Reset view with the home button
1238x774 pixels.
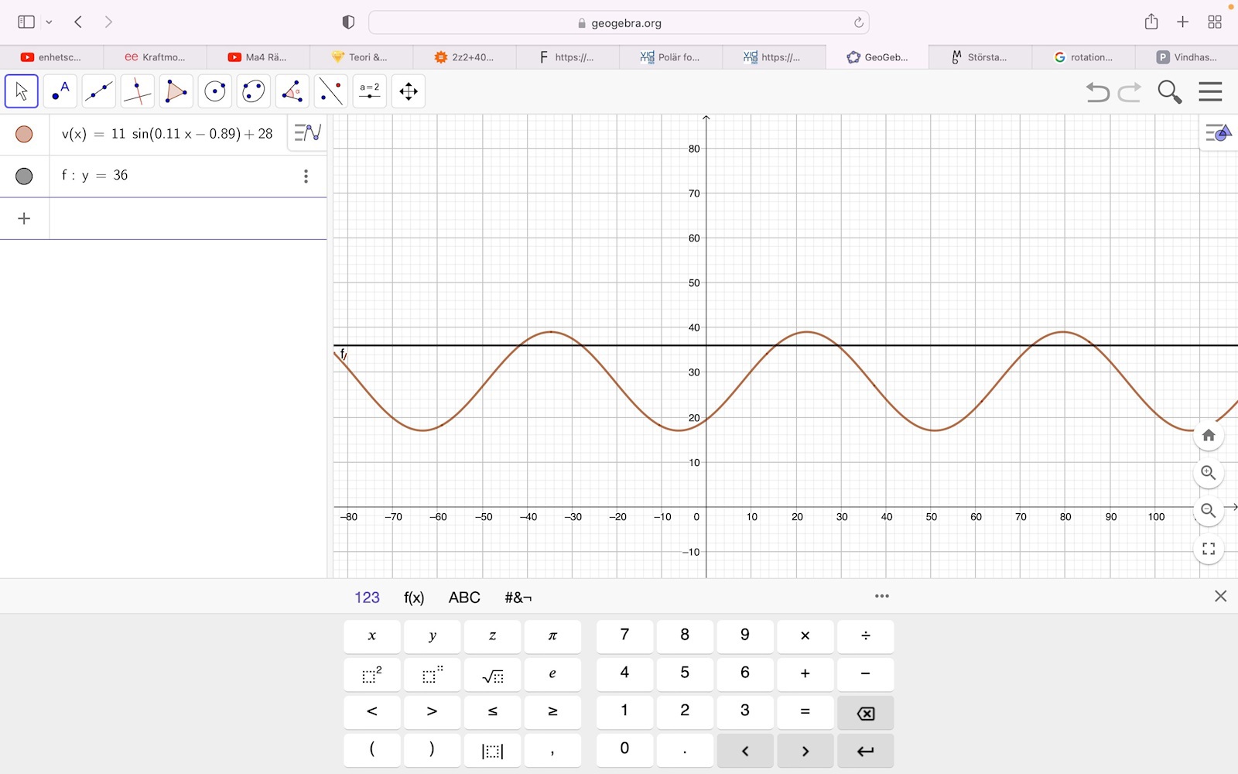1209,436
